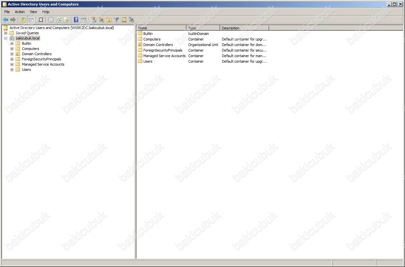Expand the Computers tree node
Screen dimensions: 405x267
tap(12, 49)
